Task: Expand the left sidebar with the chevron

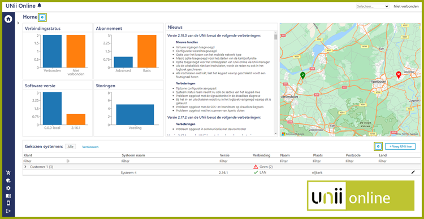Action: [18, 23]
